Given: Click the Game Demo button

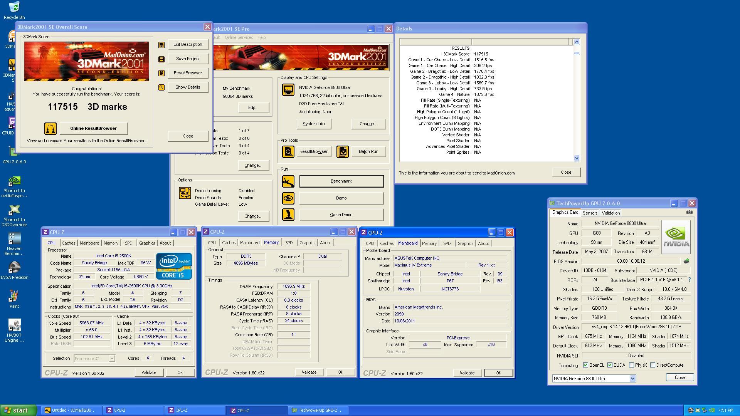Looking at the screenshot, I should (341, 215).
